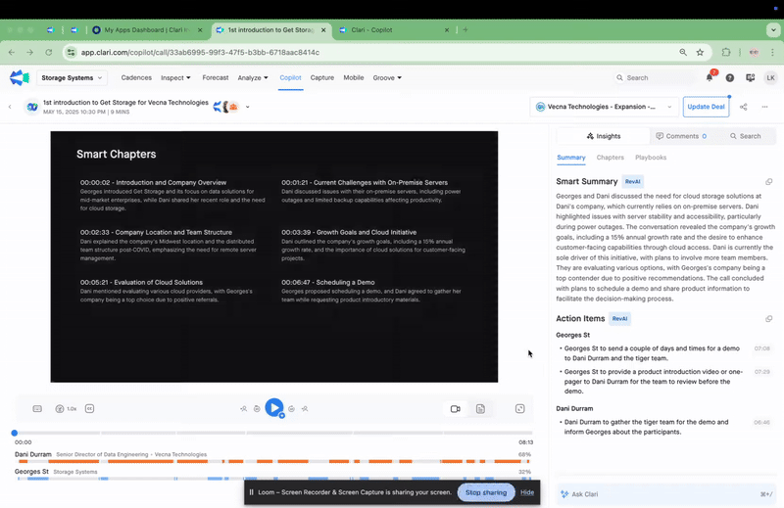Change playback speed 1.0x
784x508 pixels.
(x=66, y=408)
